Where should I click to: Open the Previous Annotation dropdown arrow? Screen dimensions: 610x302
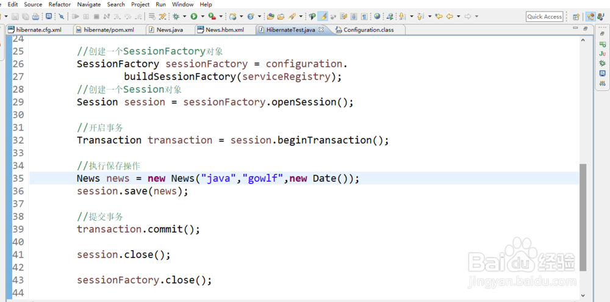(430, 16)
